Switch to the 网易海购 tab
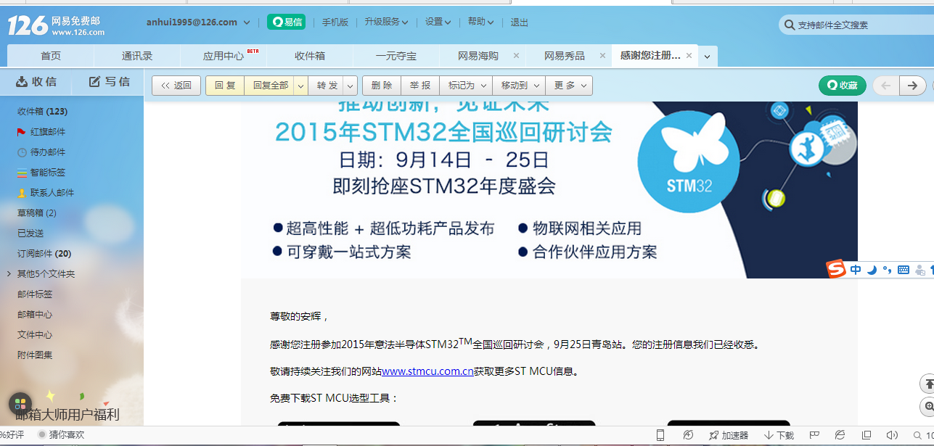This screenshot has width=934, height=446. (x=478, y=56)
